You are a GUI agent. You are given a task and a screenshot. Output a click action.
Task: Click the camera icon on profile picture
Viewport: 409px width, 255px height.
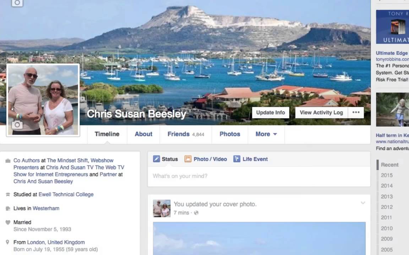17,125
